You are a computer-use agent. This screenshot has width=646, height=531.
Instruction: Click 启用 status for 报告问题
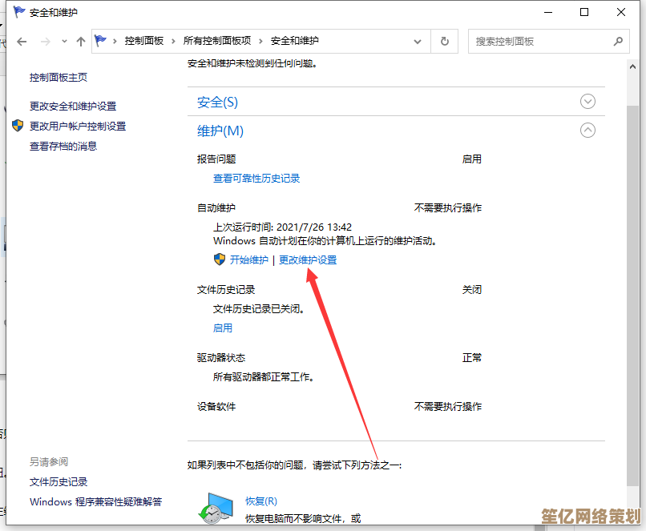point(472,159)
